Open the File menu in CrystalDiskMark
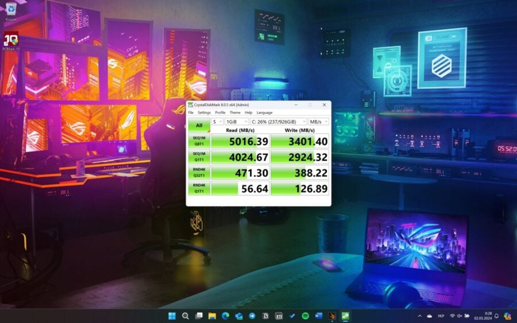This screenshot has width=517, height=323. (x=191, y=112)
